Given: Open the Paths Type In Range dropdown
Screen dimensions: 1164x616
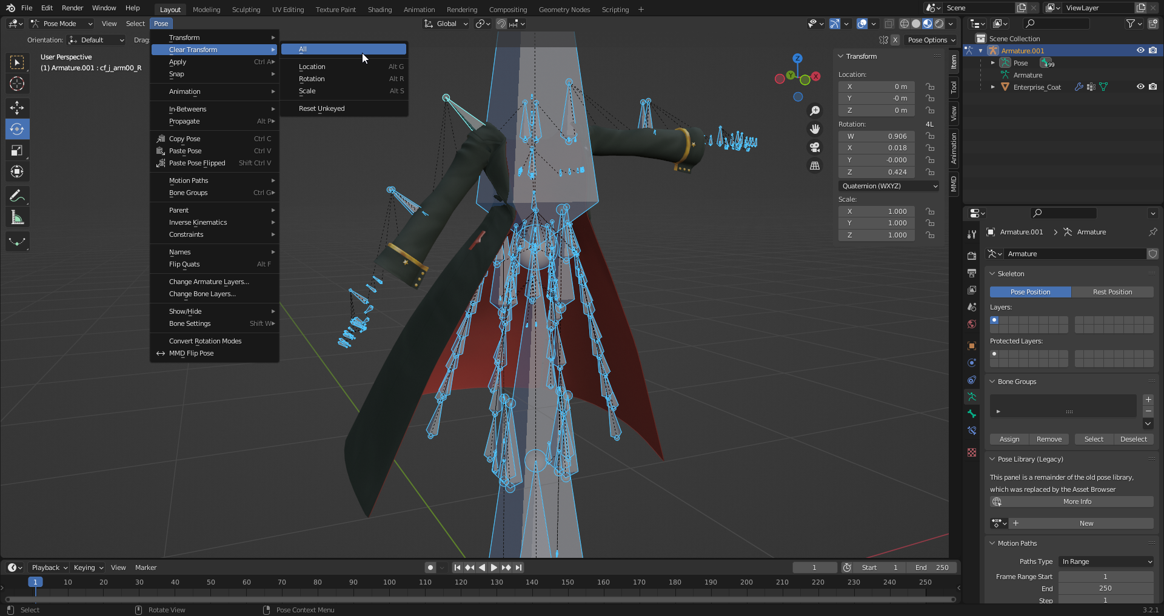Looking at the screenshot, I should pos(1106,561).
